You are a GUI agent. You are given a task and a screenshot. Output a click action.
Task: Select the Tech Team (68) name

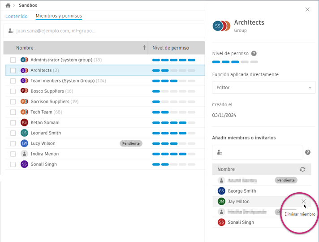click(x=47, y=112)
